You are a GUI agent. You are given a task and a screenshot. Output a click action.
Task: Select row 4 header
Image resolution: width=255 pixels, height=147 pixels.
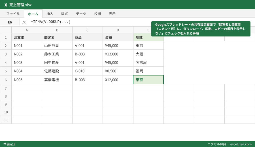click(6, 62)
